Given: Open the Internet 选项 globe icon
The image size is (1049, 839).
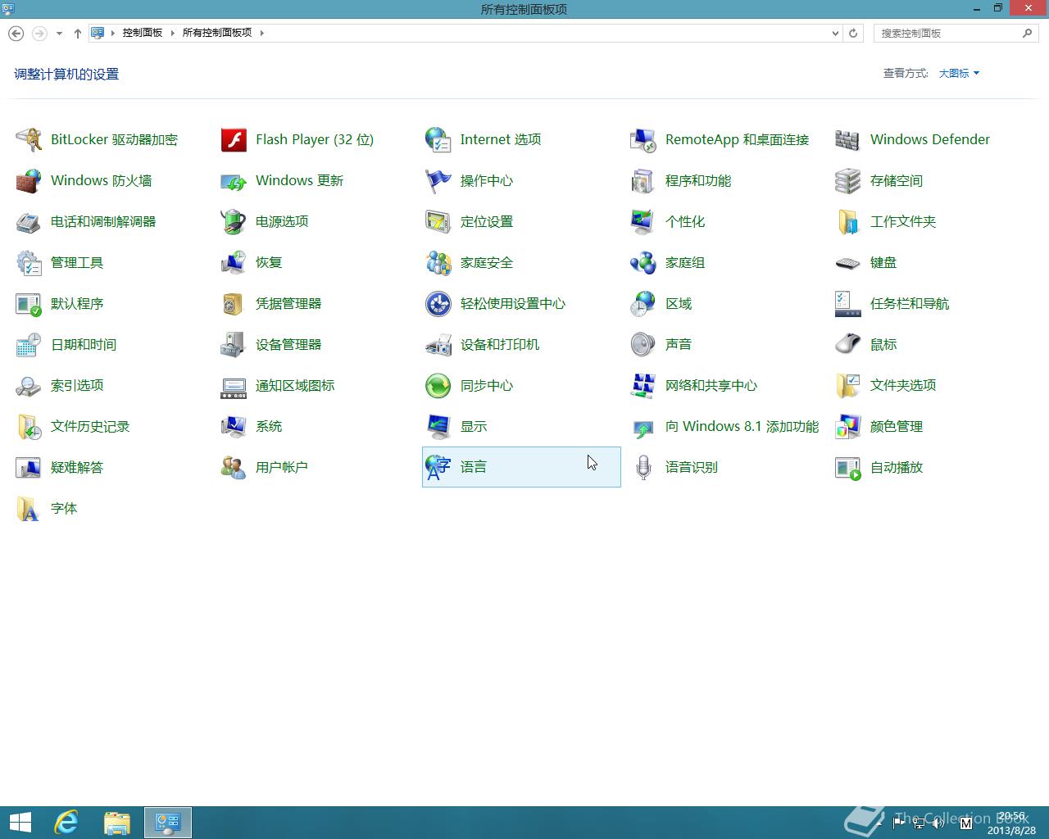Looking at the screenshot, I should coord(438,139).
